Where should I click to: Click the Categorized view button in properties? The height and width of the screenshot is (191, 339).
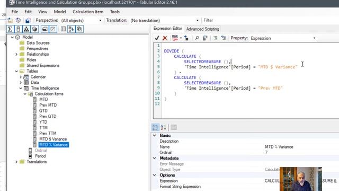(x=155, y=127)
